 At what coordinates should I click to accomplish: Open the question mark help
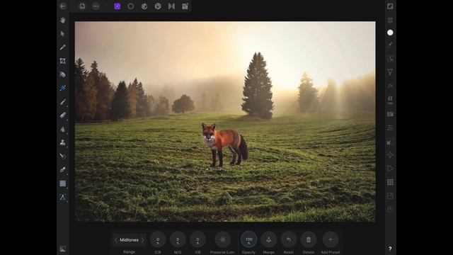[390, 249]
